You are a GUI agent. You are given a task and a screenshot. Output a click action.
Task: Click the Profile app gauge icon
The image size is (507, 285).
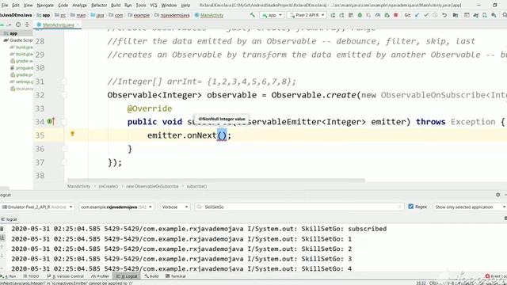378,15
